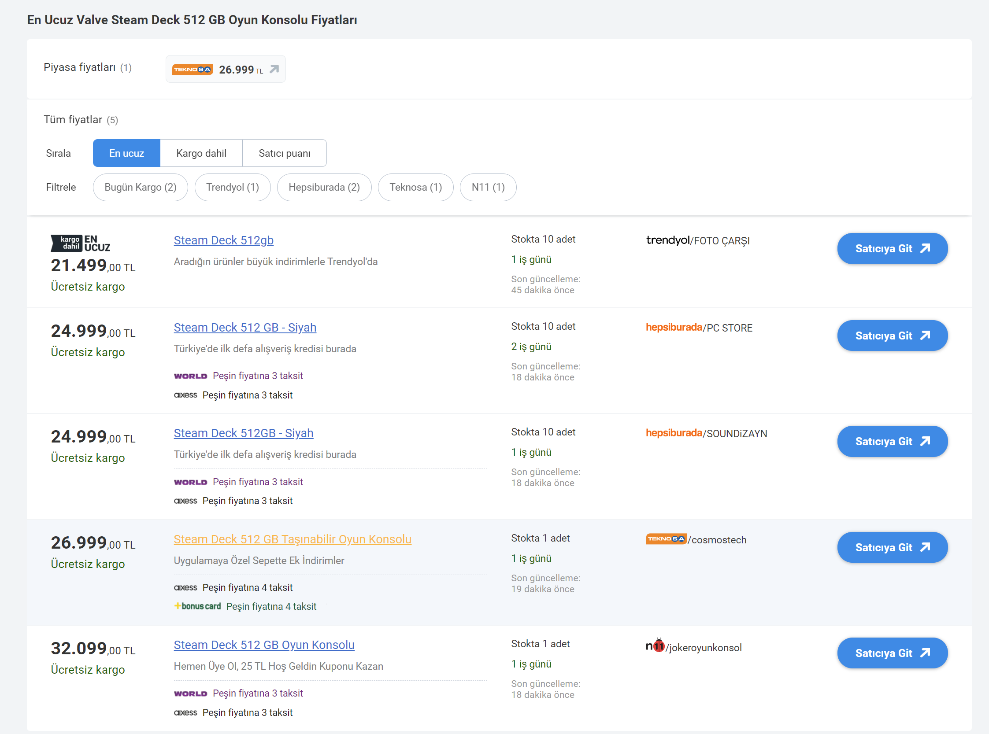Viewport: 989px width, 734px height.
Task: Click the World card logo in SOUNDİZAYN offer
Action: point(191,483)
